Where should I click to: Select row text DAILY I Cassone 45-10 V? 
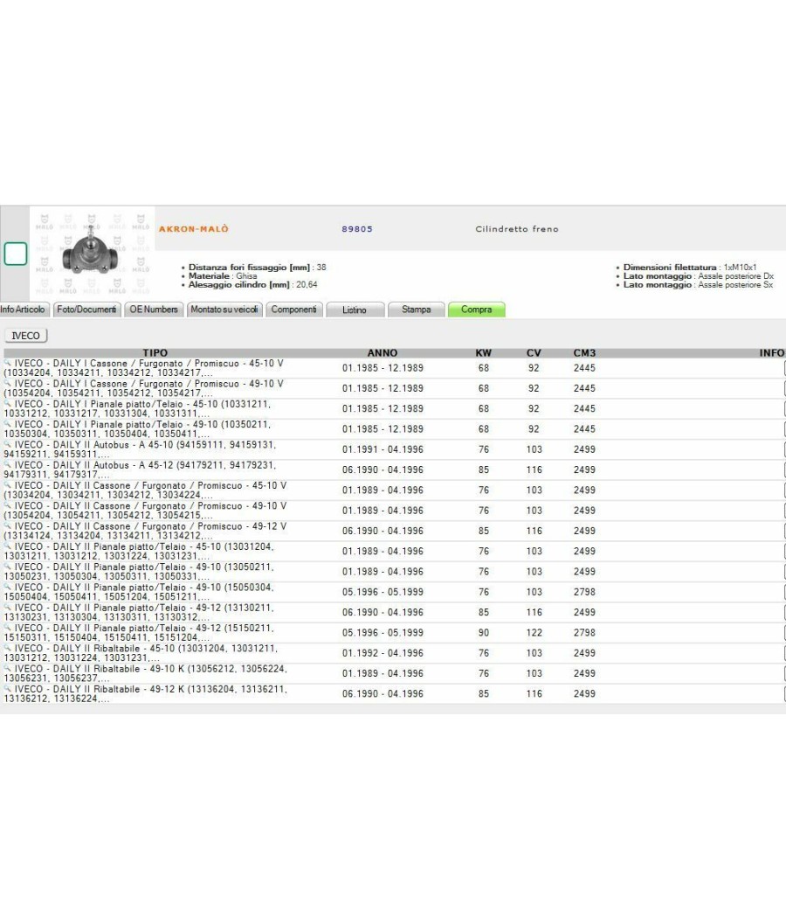144,368
